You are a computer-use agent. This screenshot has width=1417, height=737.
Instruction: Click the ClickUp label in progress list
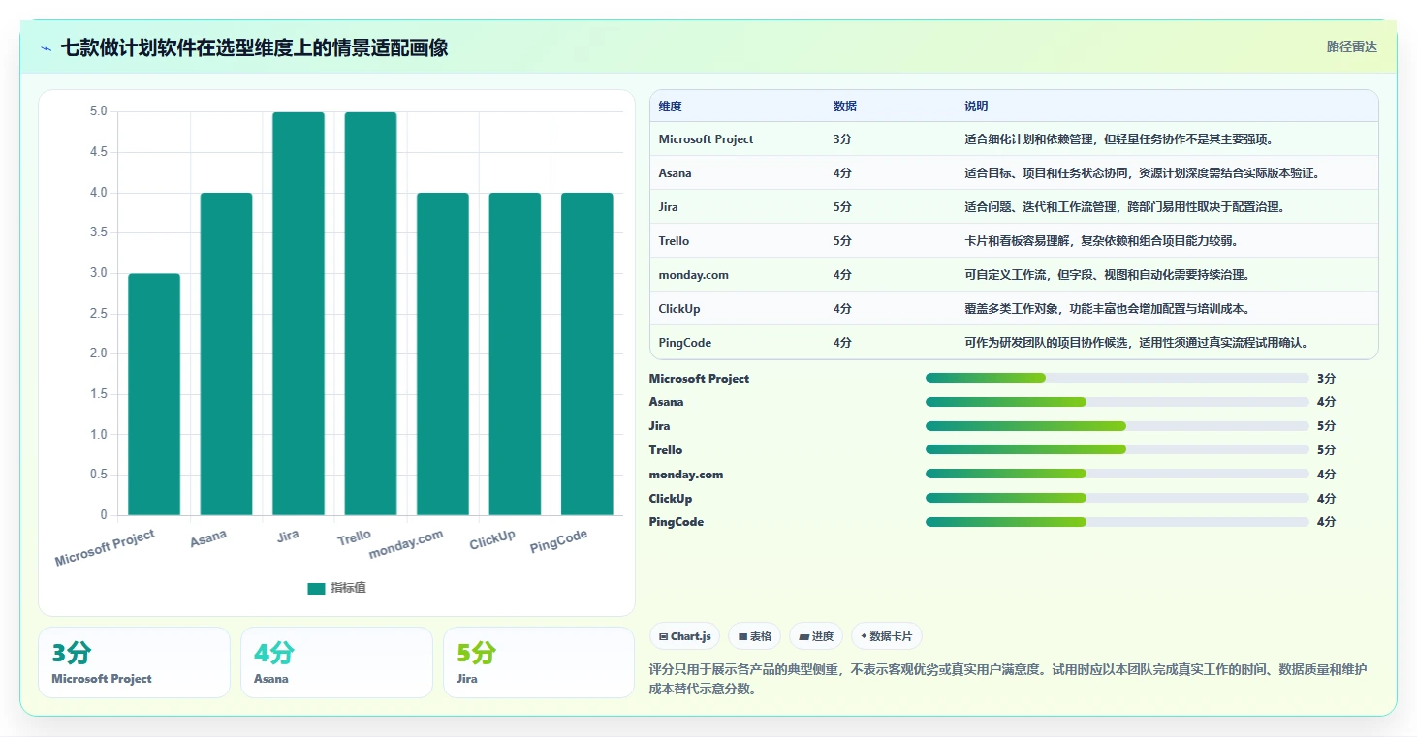point(671,499)
